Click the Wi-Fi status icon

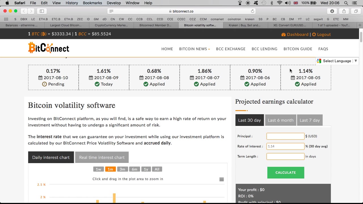280,3
